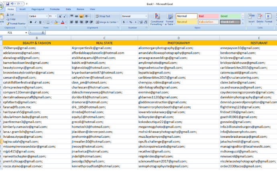Set bottom vertical alignment
The height and width of the screenshot is (171, 277).
[81, 16]
